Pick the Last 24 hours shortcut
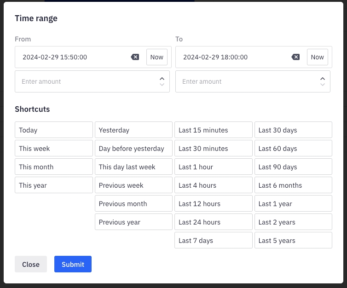The height and width of the screenshot is (288, 347). [x=214, y=222]
